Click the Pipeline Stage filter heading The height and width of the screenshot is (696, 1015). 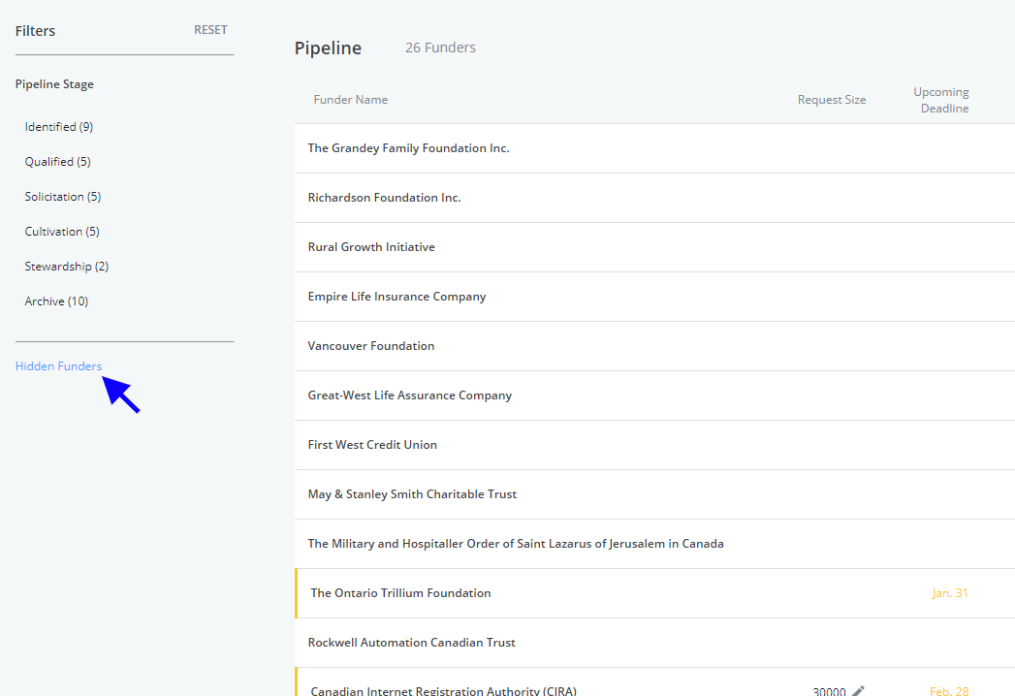coord(54,84)
